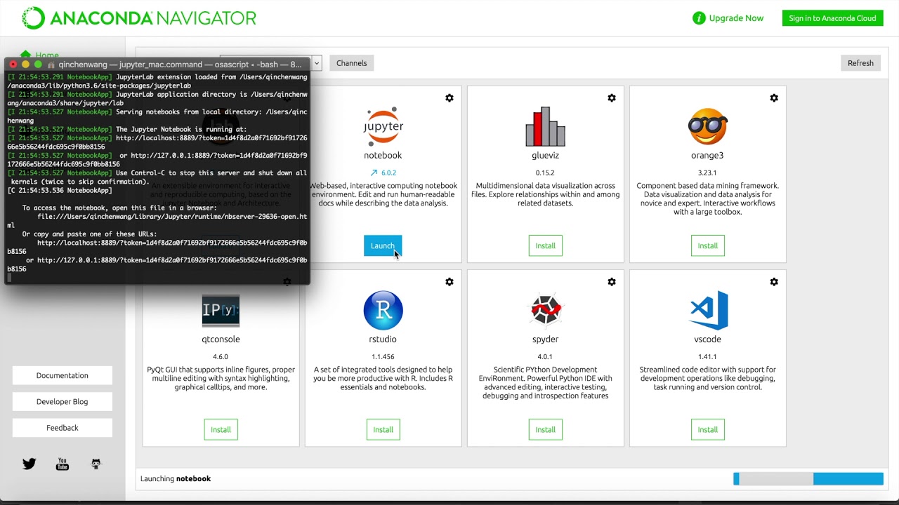Open the Feedback link

pos(63,428)
